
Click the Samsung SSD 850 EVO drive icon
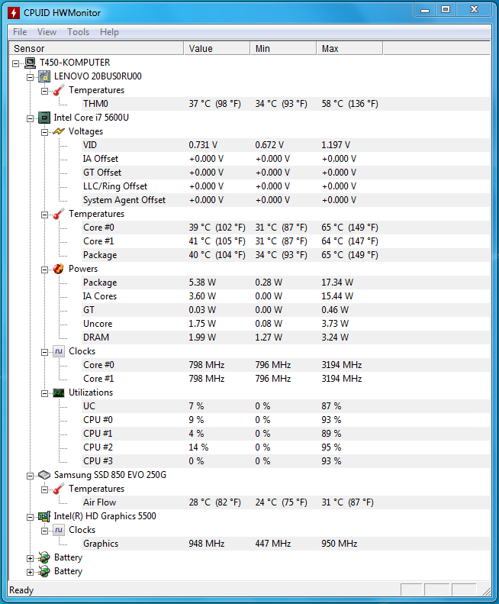44,475
